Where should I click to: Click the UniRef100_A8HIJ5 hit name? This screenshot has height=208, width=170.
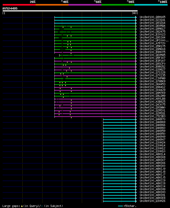click(x=152, y=178)
